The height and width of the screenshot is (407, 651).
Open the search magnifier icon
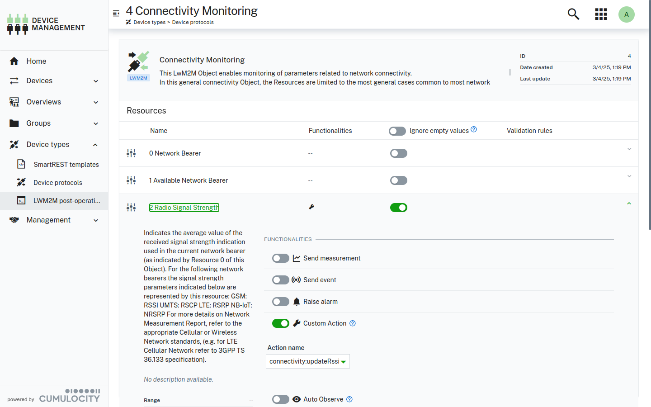coord(573,14)
